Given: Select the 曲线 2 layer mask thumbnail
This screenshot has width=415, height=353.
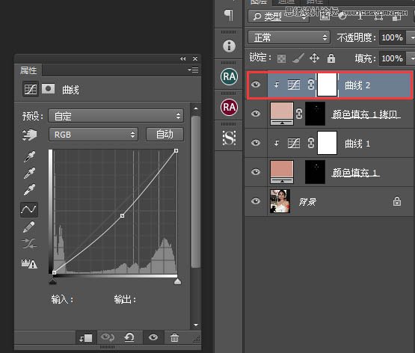Looking at the screenshot, I should click(x=327, y=85).
